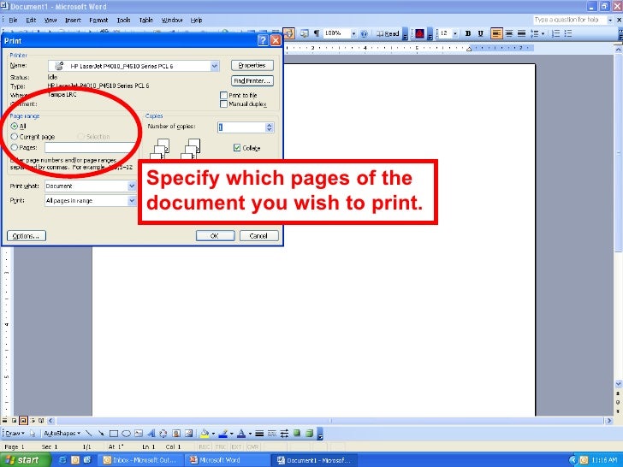
Task: Select Justify alignment in the toolbar
Action: point(521,33)
